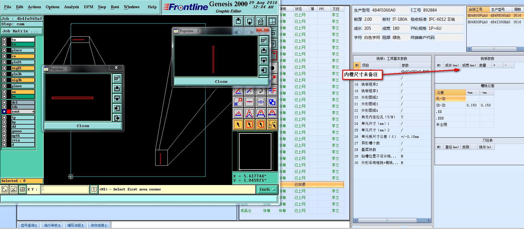Toggle the 'rout' layer checkbox

click(x=4, y=112)
